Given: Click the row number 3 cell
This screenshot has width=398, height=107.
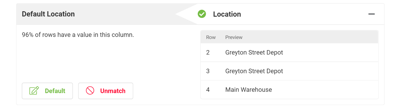Looking at the screenshot, I should click(208, 71).
